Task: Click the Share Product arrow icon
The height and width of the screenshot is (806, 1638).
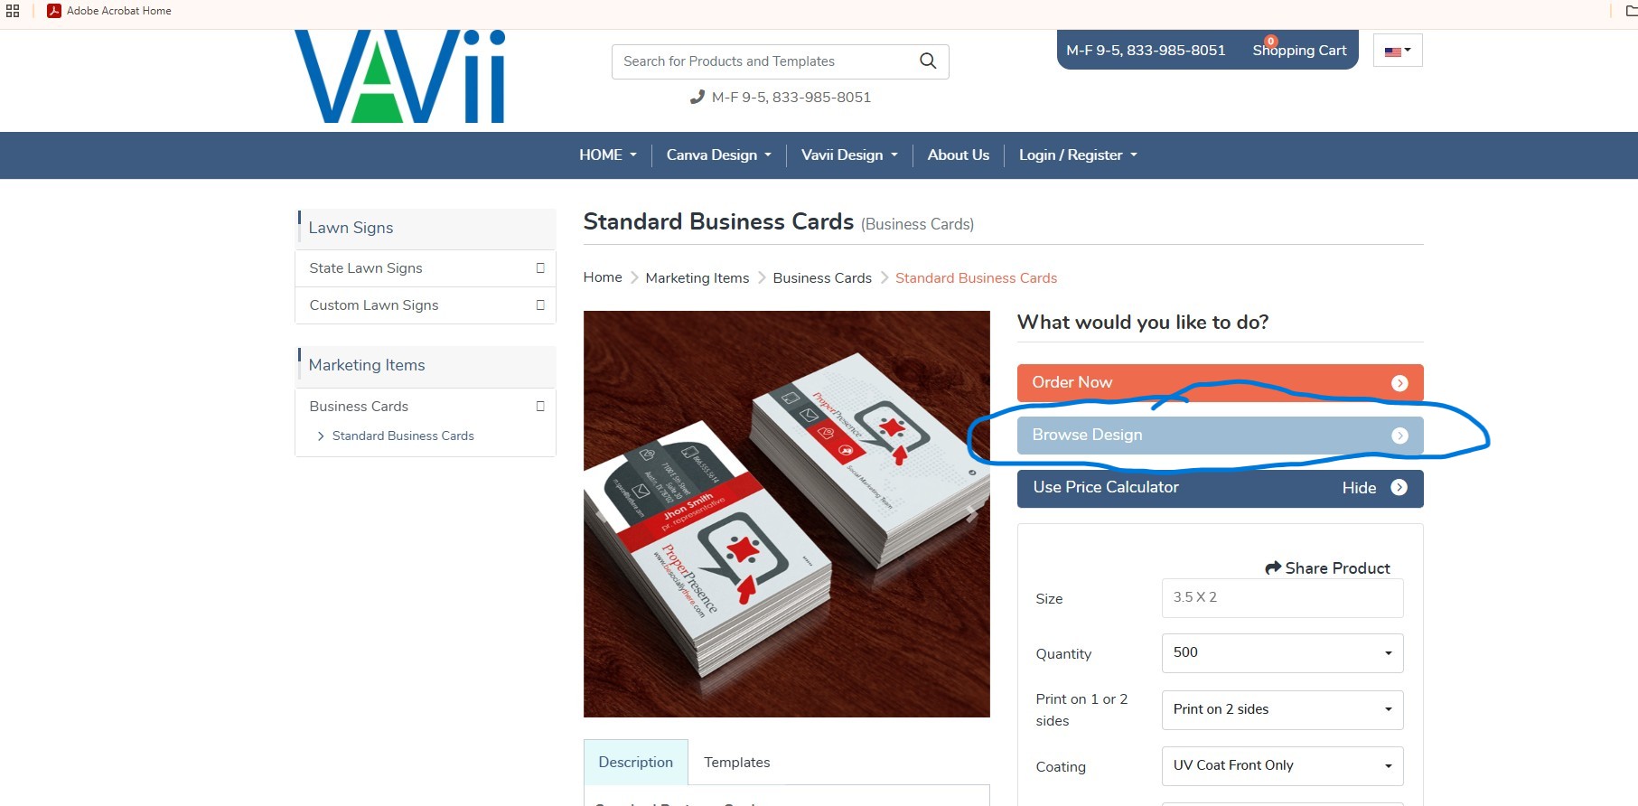Action: (x=1273, y=567)
